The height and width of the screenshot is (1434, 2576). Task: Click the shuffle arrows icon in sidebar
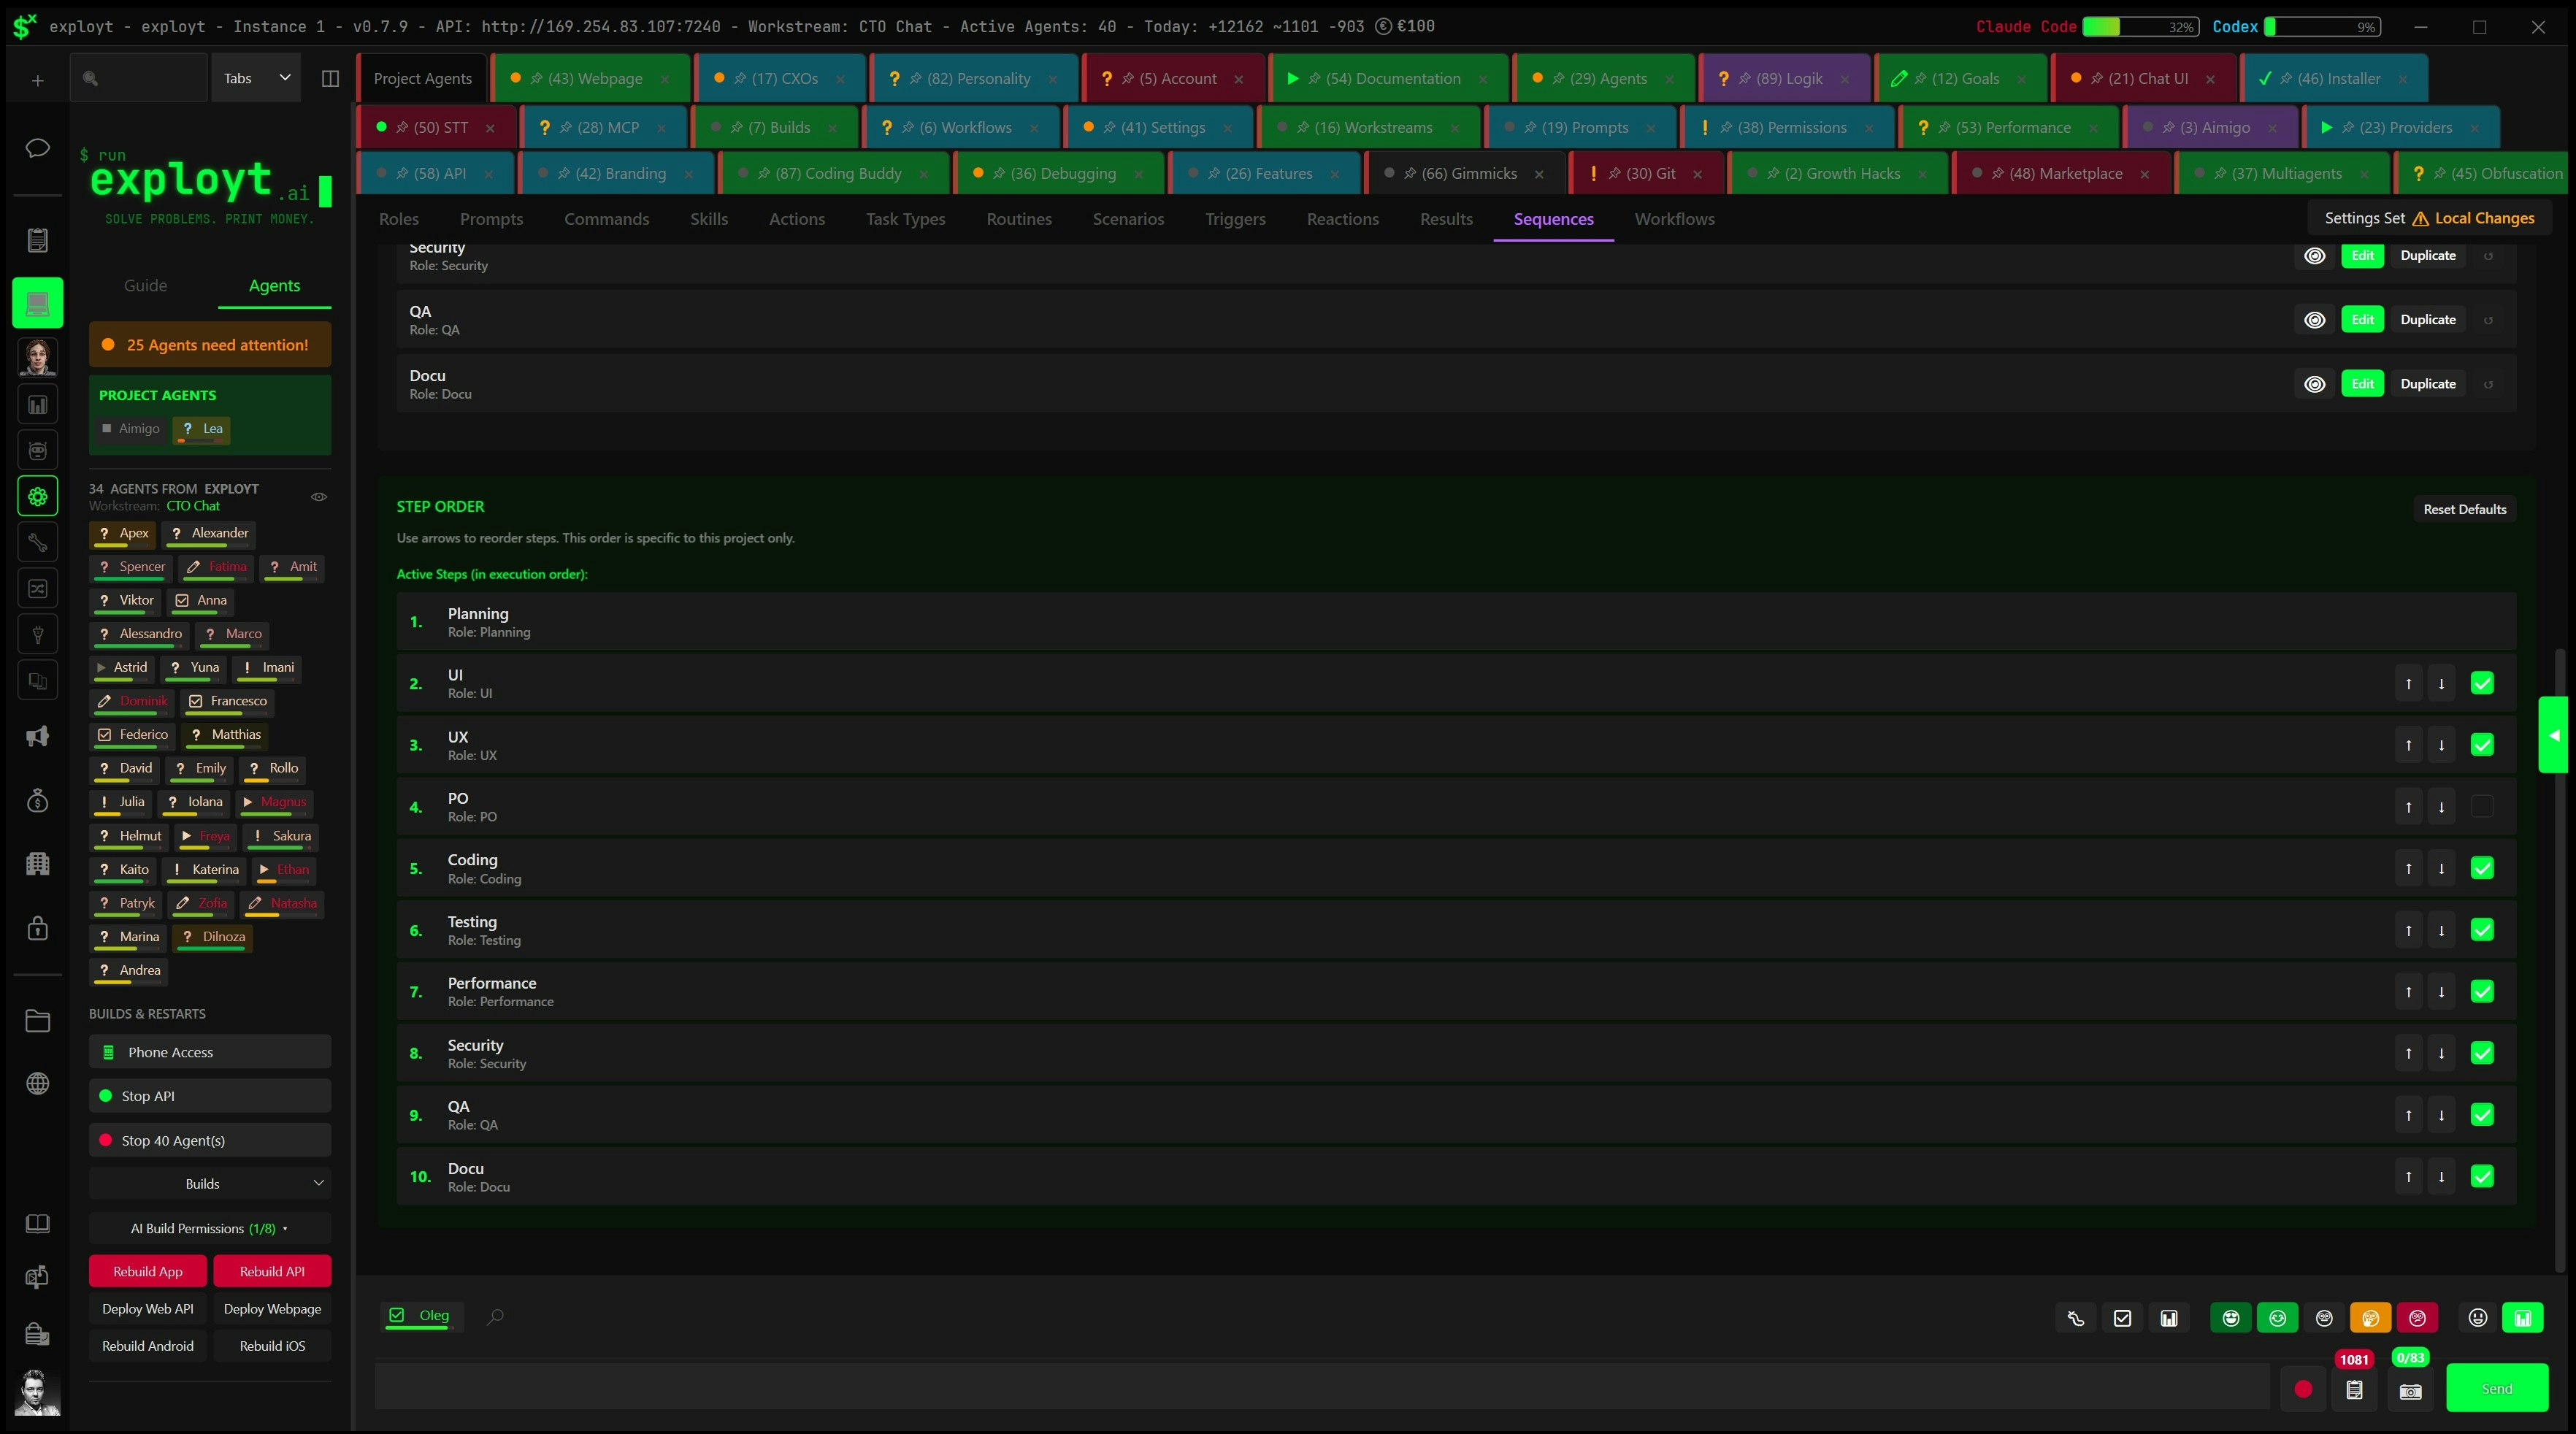(38, 588)
